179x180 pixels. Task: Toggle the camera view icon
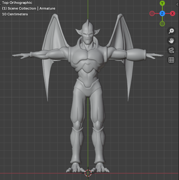[x=171, y=50]
